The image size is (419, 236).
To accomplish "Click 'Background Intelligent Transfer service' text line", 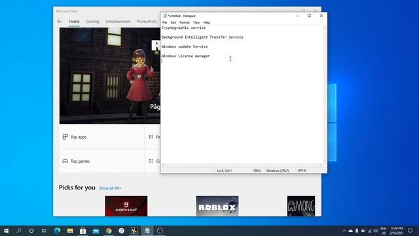I will 202,37.
